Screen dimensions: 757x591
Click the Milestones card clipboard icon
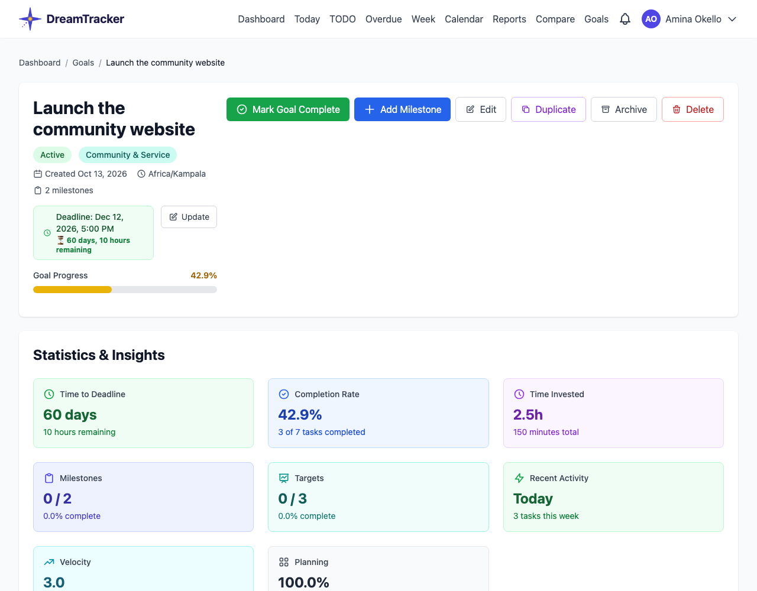[49, 478]
